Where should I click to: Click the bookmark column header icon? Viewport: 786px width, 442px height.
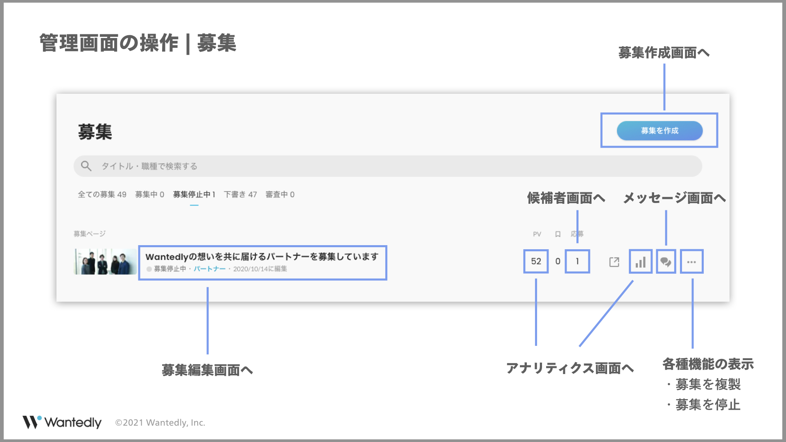558,234
